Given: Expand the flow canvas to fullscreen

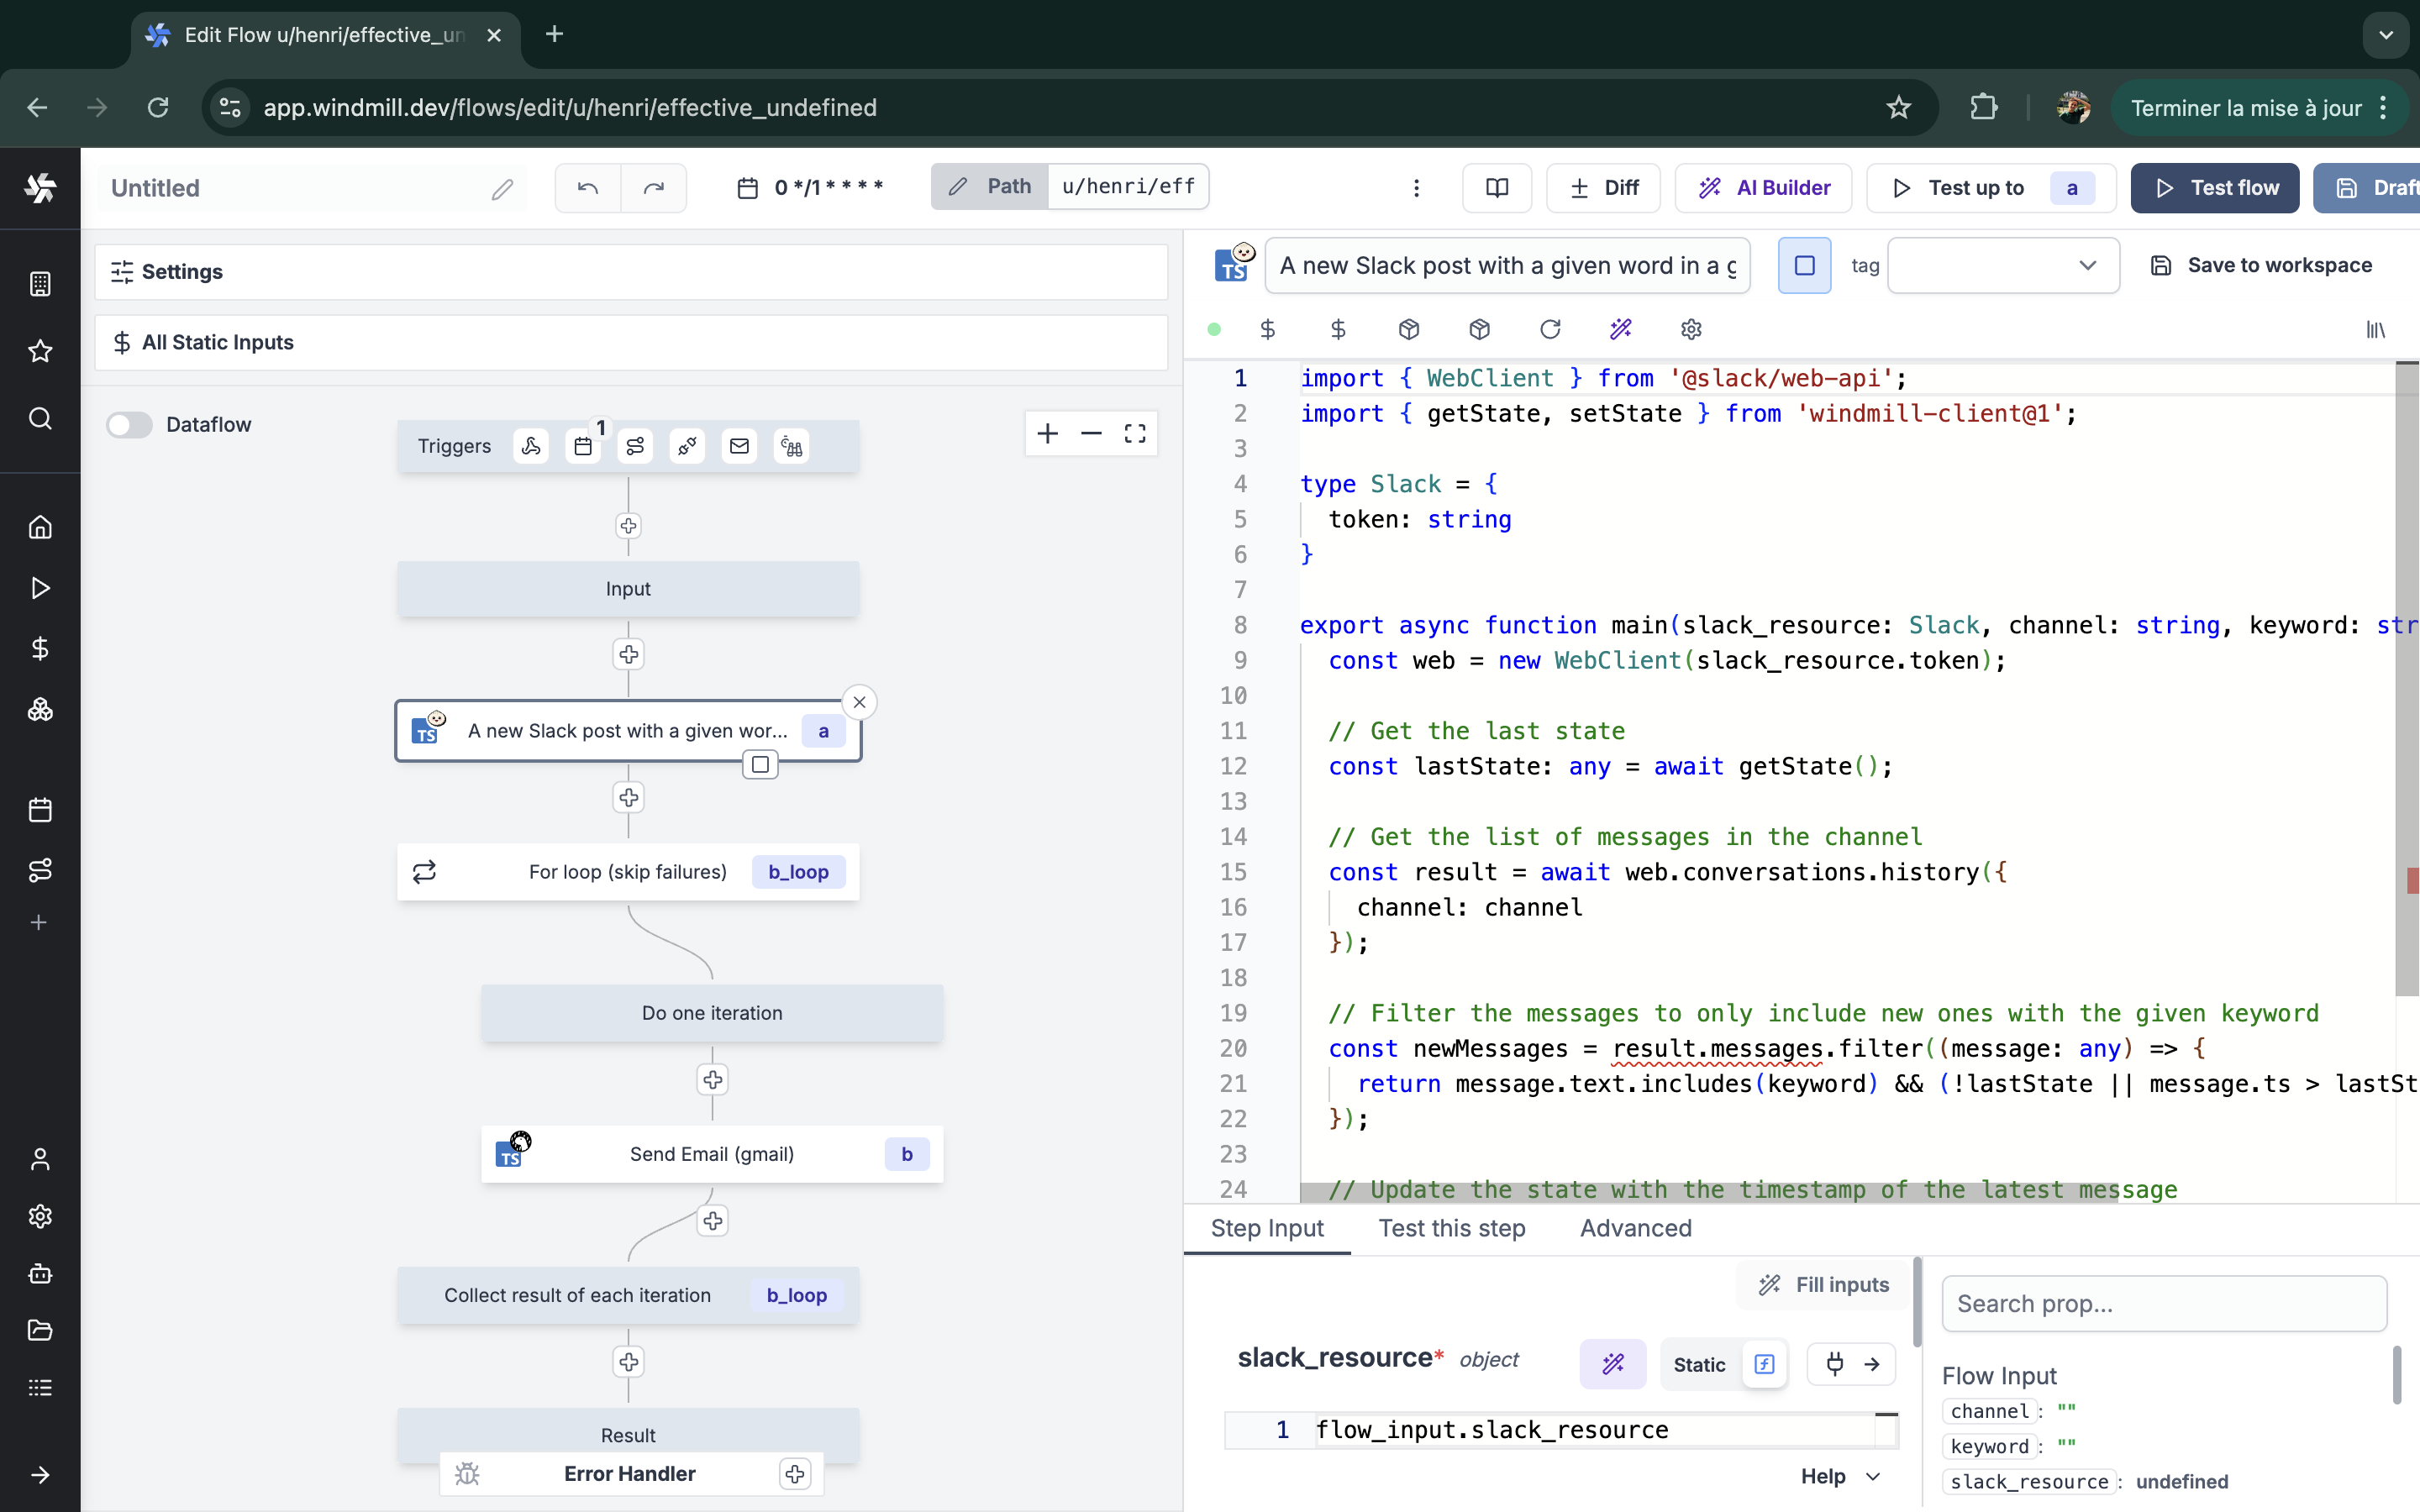Looking at the screenshot, I should click(x=1136, y=433).
